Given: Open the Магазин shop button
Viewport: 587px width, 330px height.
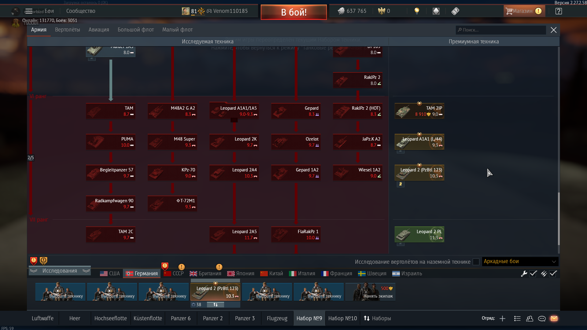Looking at the screenshot, I should tap(524, 11).
